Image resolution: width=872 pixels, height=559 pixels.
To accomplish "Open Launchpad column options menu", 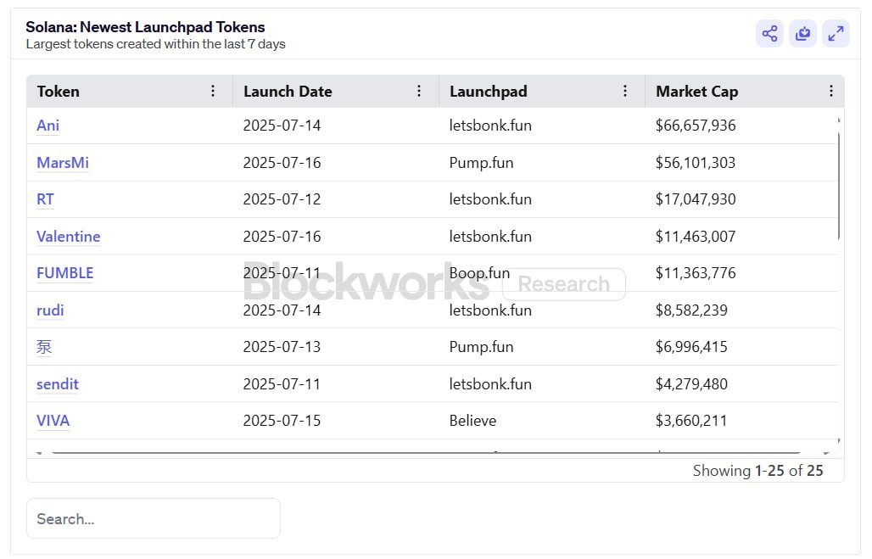I will 625,92.
